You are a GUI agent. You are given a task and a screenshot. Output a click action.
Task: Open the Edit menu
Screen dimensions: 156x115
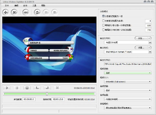pyautogui.click(x=16, y=5)
